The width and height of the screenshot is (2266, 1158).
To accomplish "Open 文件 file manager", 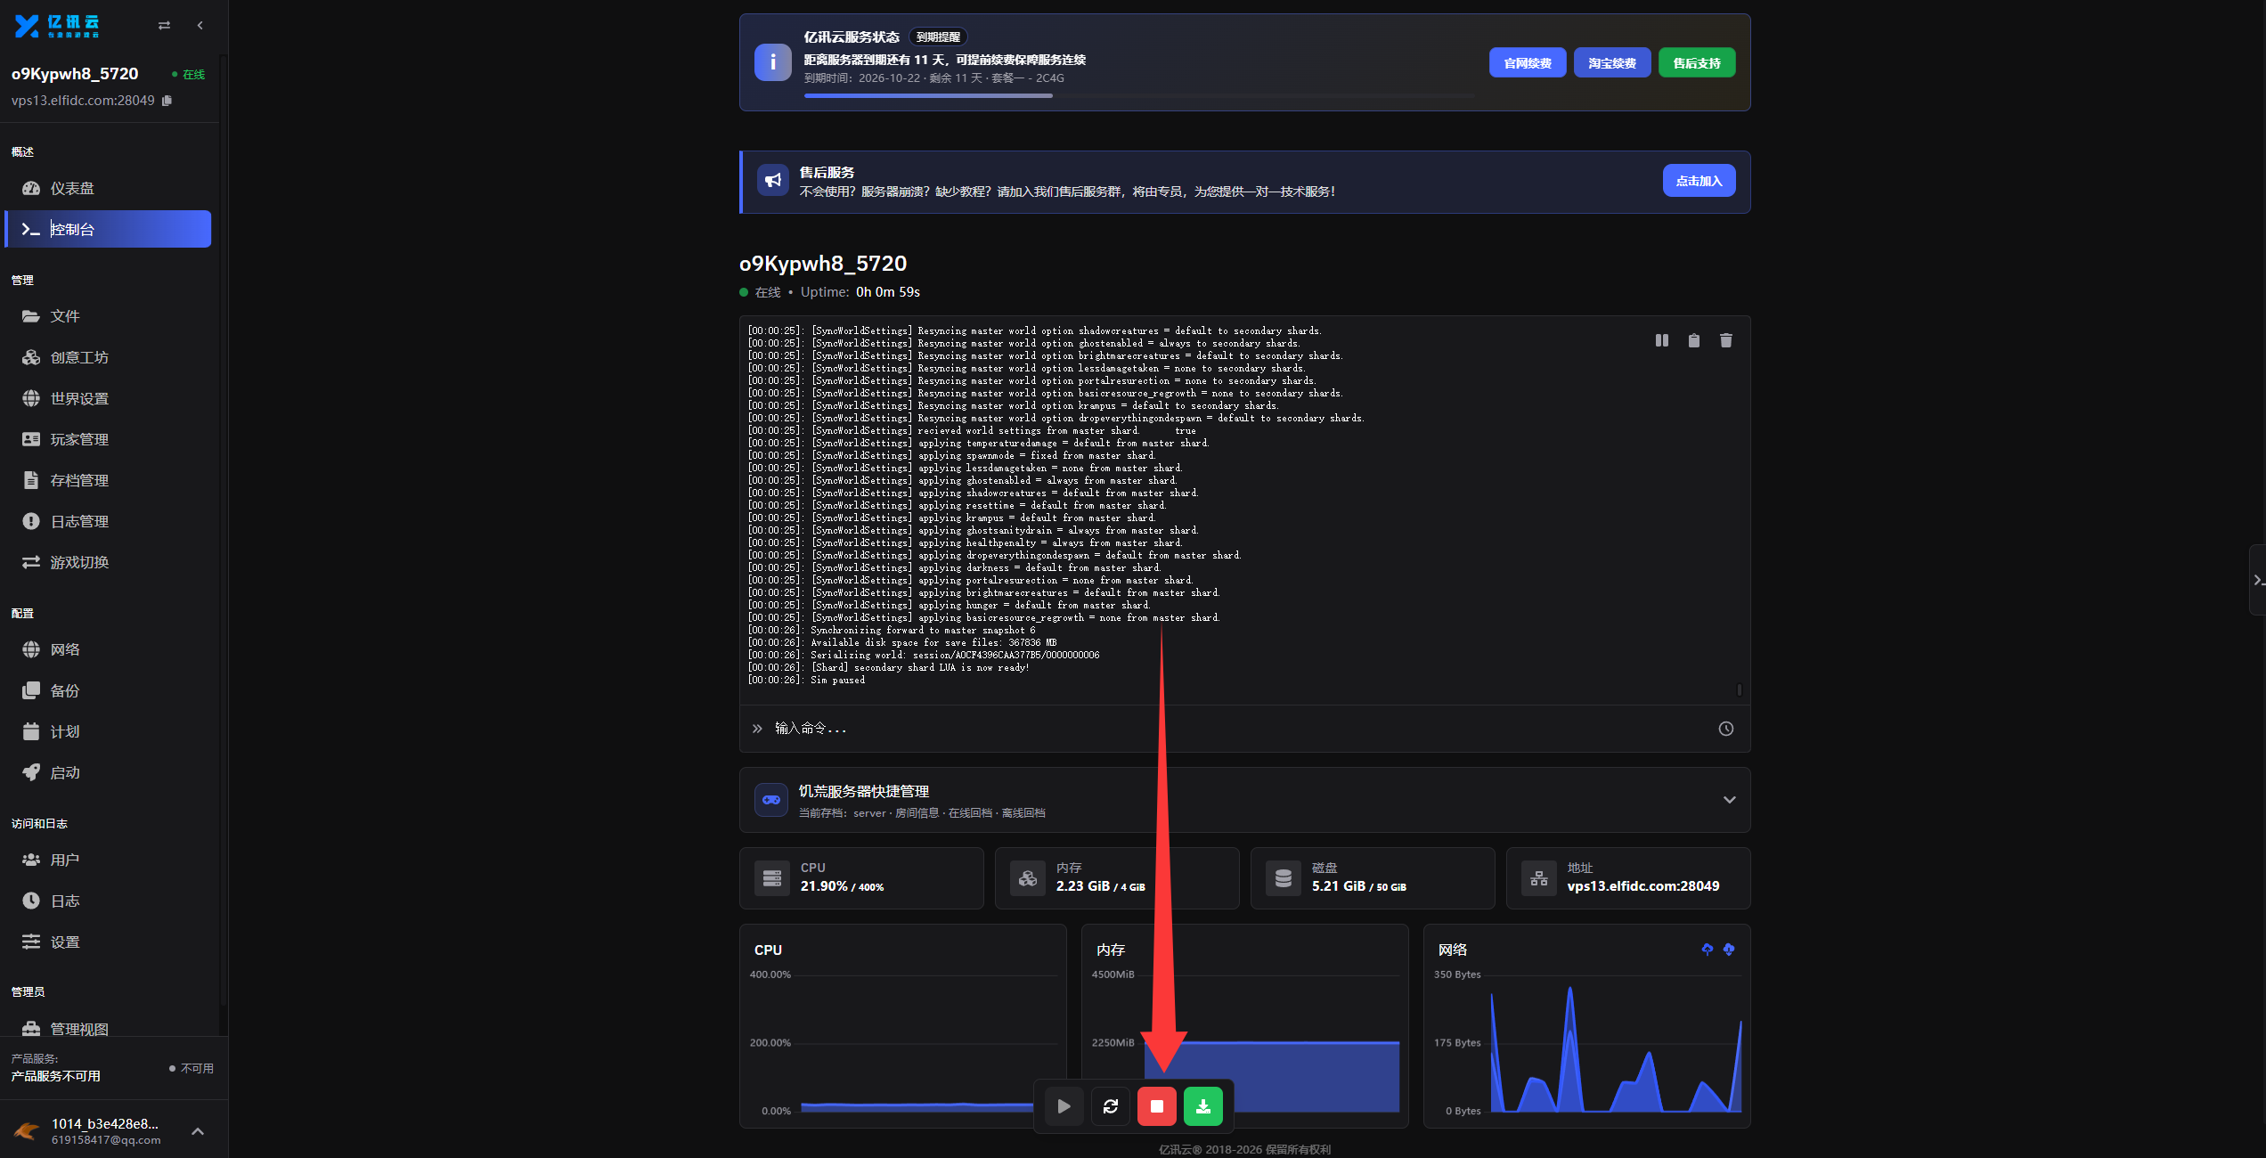I will pyautogui.click(x=108, y=316).
